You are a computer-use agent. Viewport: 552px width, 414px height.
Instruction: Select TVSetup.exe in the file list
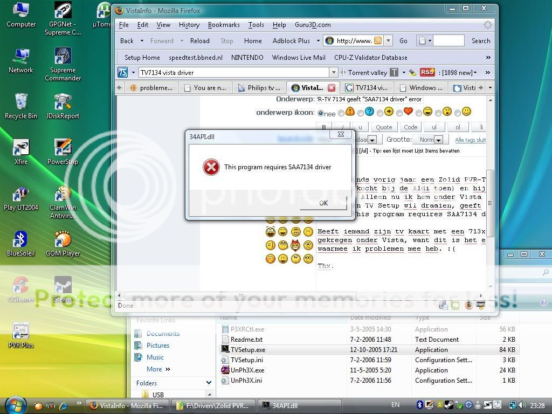point(248,350)
